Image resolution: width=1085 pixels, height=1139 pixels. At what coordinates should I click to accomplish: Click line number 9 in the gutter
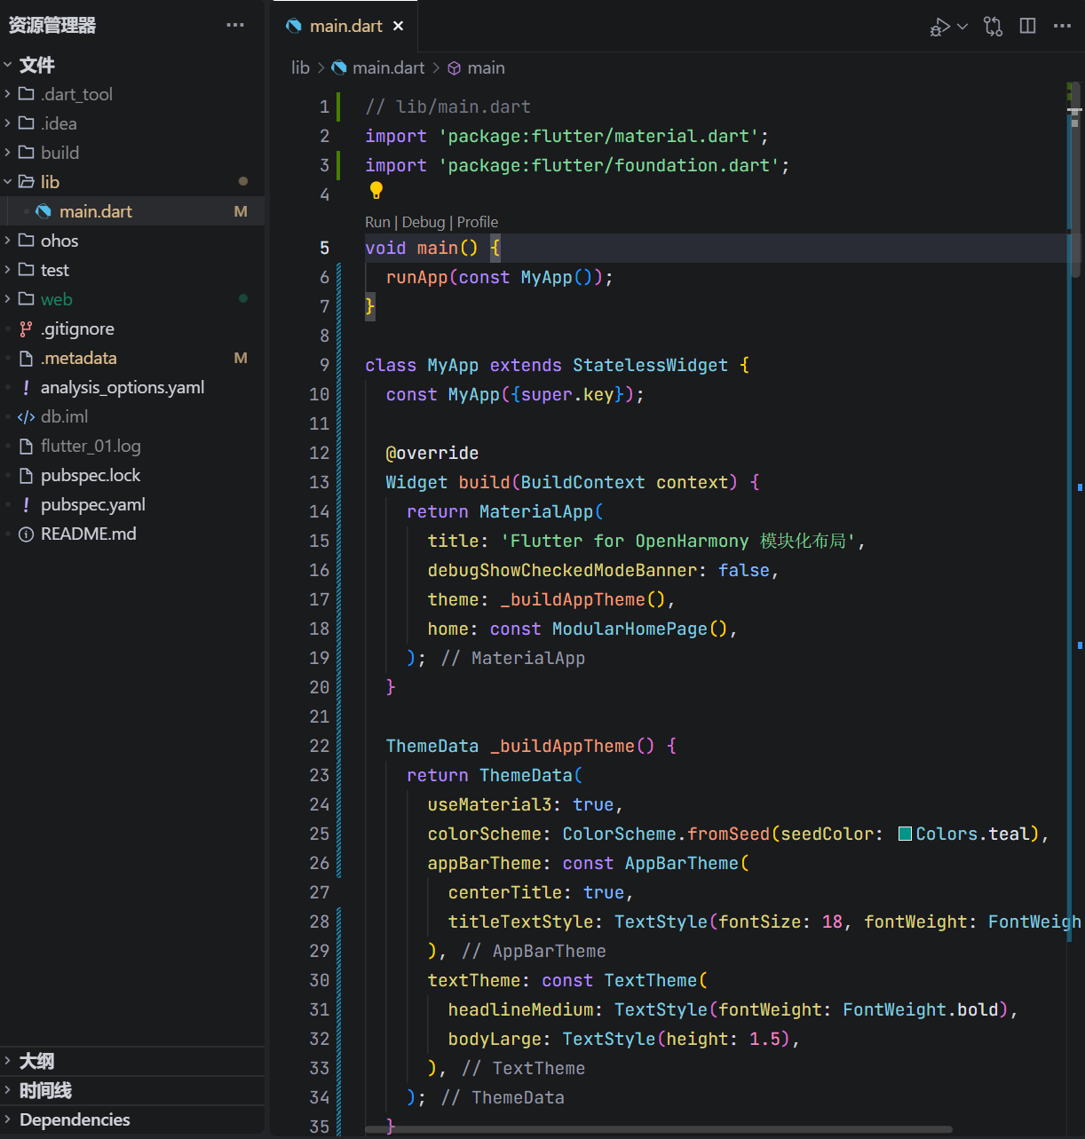[x=324, y=365]
